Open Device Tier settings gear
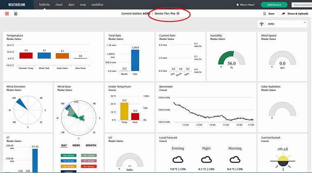 click(x=178, y=14)
